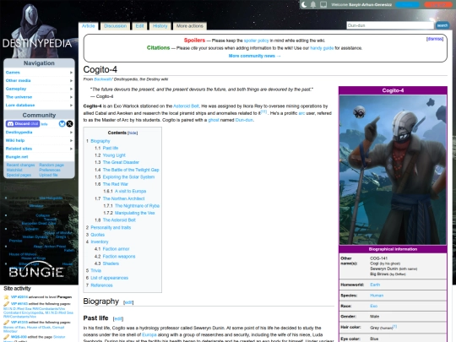Screen dimensions: 456x342
Task: Switch to the Discussion tab
Action: coord(115,26)
